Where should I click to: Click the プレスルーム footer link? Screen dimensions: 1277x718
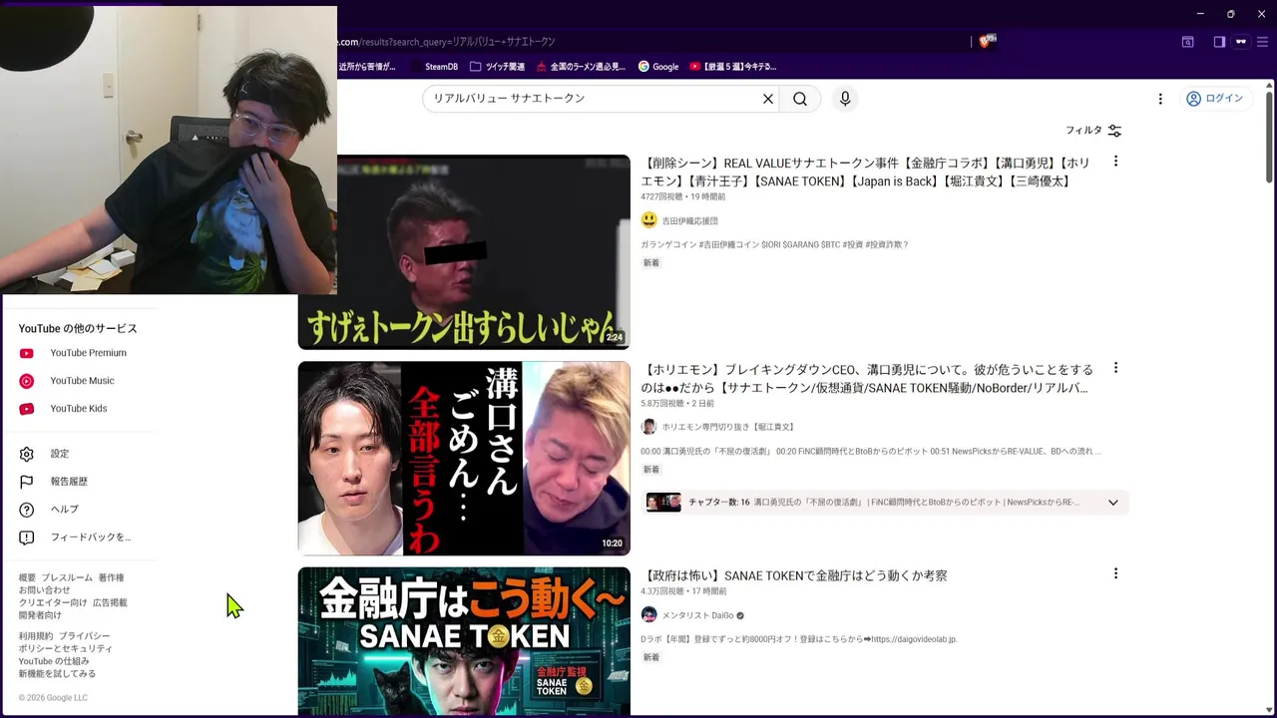[67, 578]
